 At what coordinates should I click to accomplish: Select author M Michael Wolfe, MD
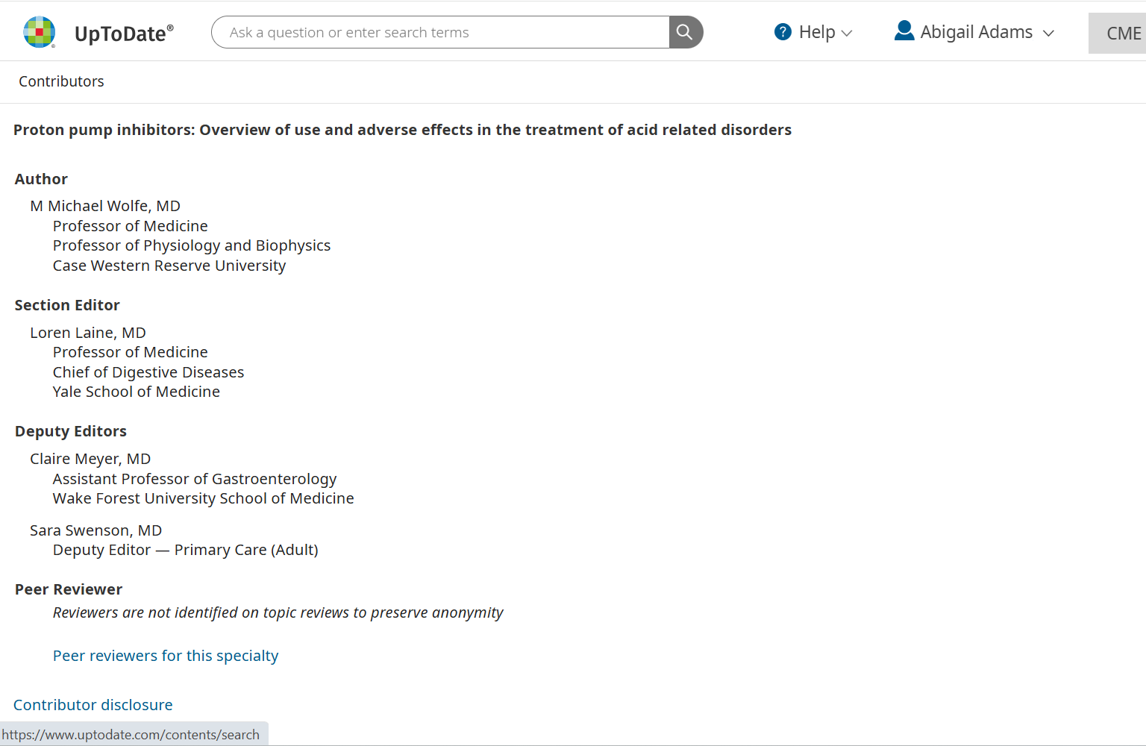(x=105, y=206)
